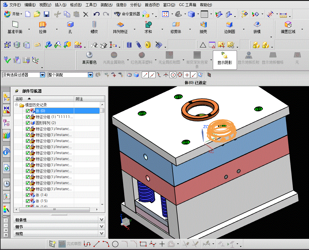Uncheck the 体 (0) checkbox
This screenshot has width=309, height=250.
(28, 111)
